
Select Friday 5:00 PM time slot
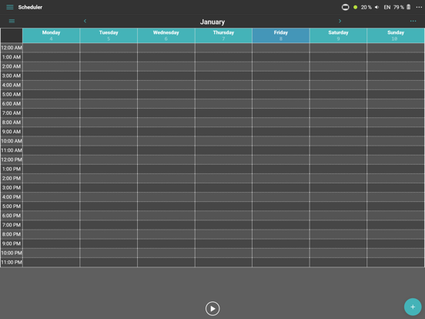(x=281, y=207)
